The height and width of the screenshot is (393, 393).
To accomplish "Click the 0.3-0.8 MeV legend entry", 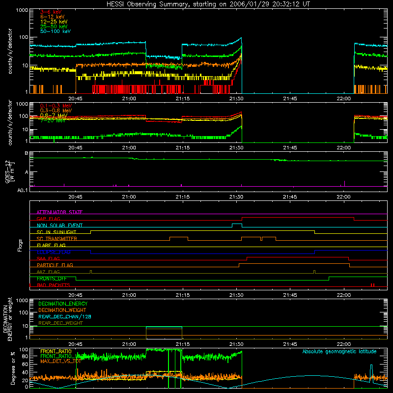I will point(56,111).
